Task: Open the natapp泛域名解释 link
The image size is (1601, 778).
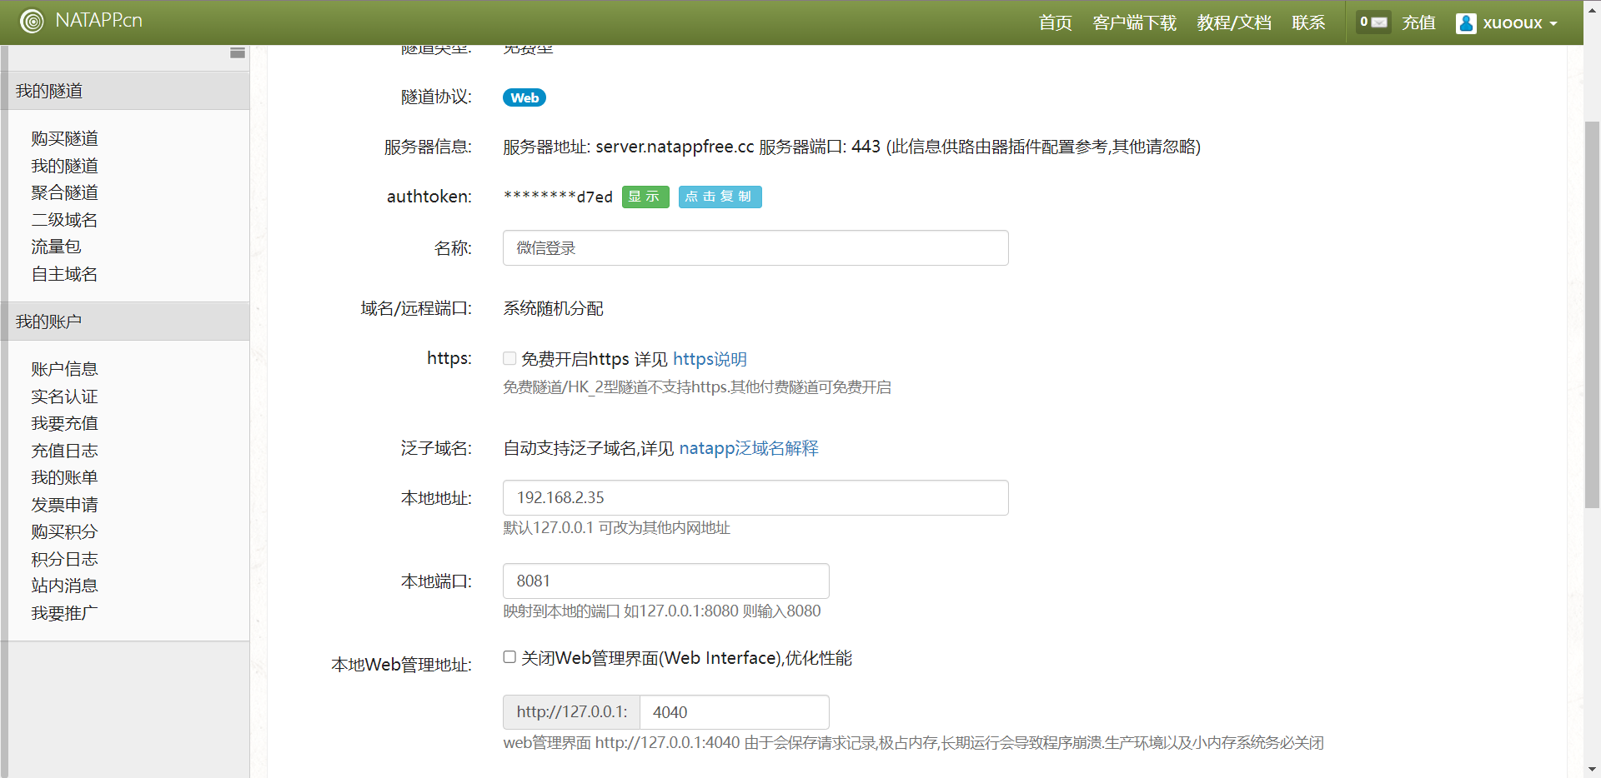Action: pyautogui.click(x=749, y=448)
